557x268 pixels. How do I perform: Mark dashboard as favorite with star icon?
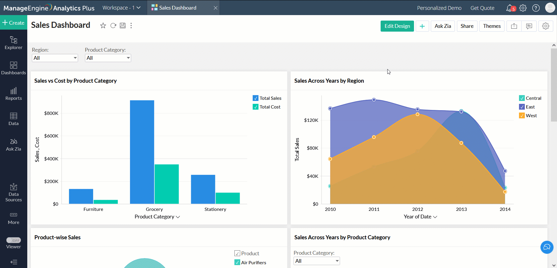point(103,26)
